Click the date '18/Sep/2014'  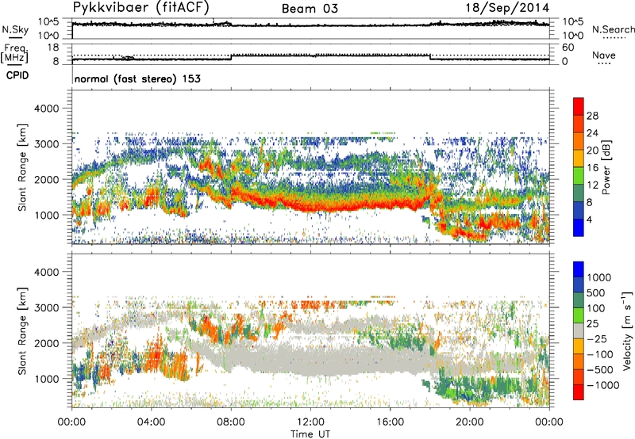coord(507,8)
